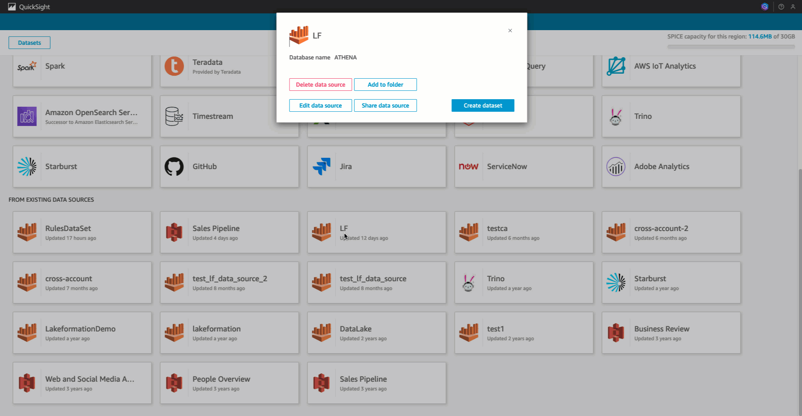
Task: Choose the AWS IoT Analytics icon
Action: (x=616, y=66)
